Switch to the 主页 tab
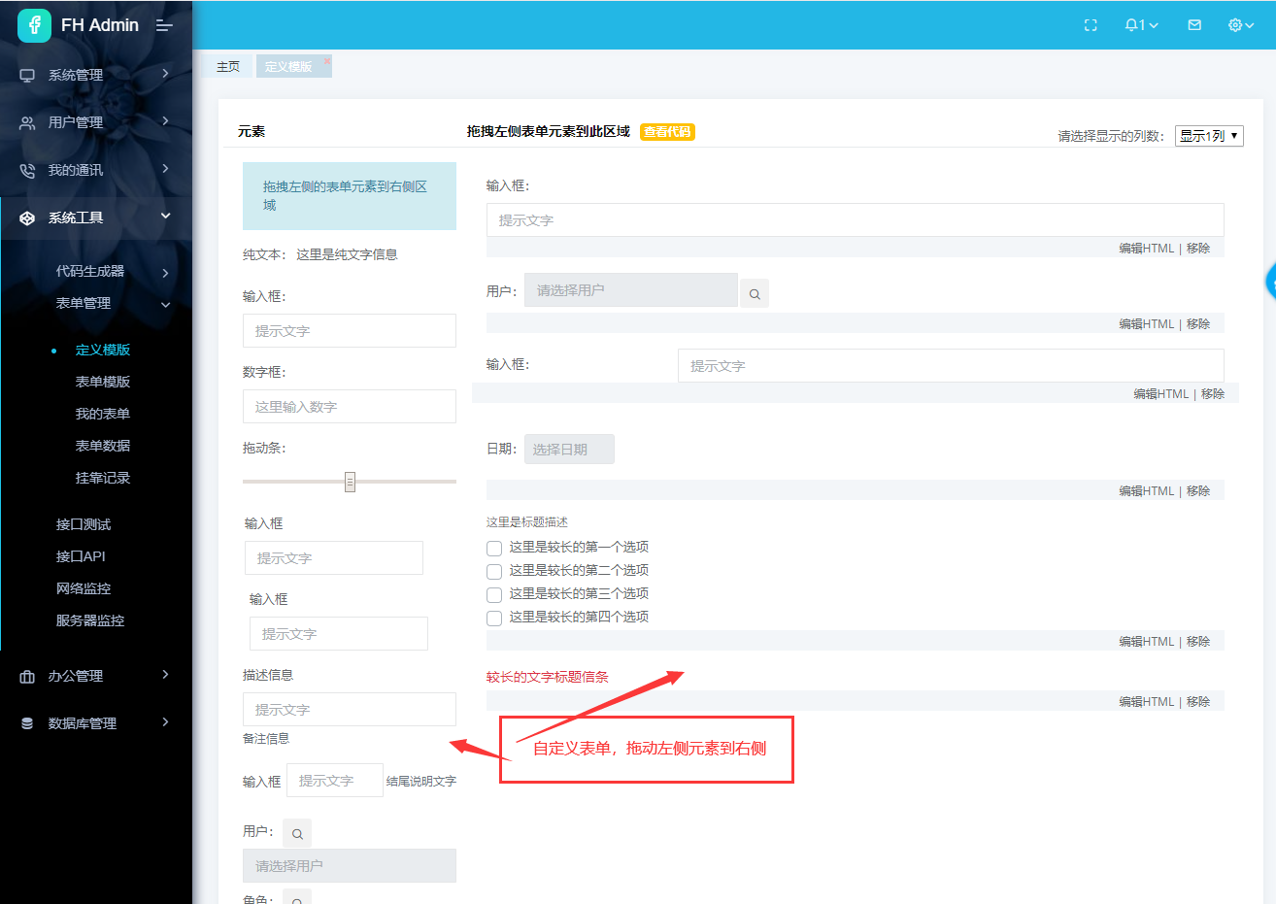 228,66
